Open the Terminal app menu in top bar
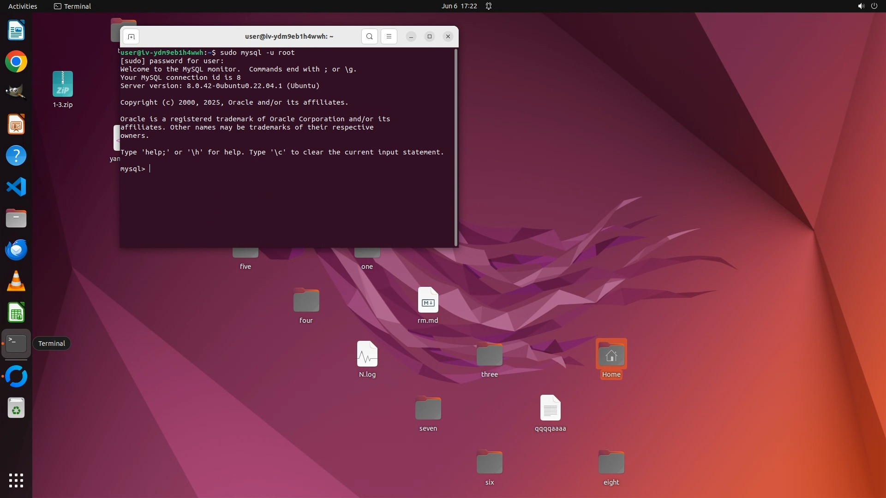Viewport: 886px width, 498px height. tap(72, 6)
